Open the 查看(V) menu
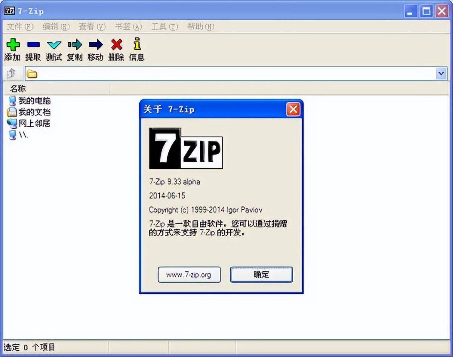 92,26
